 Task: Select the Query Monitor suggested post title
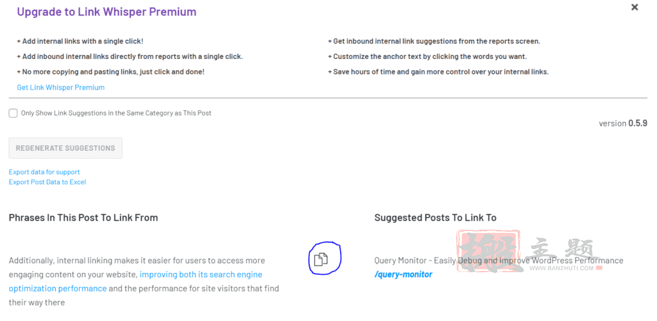click(499, 261)
